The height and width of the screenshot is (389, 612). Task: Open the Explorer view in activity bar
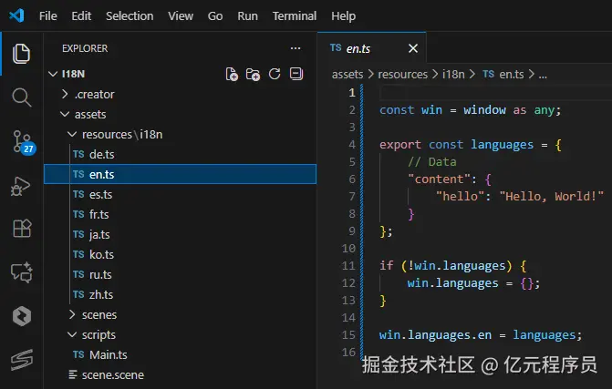point(21,54)
